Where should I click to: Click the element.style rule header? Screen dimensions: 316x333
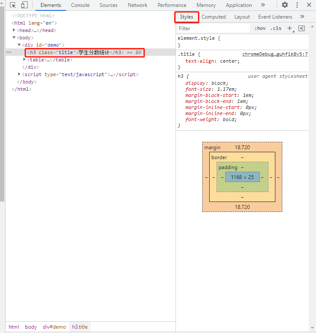coord(199,38)
